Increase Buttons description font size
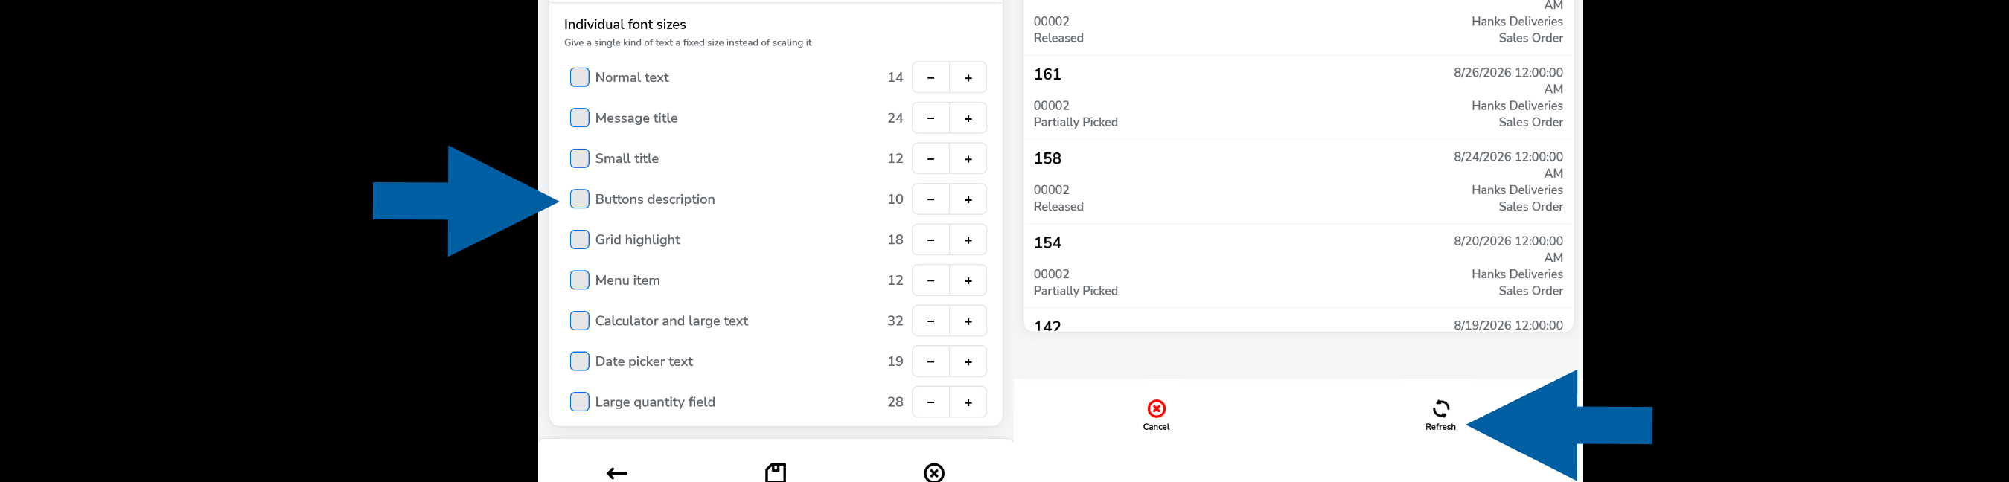 coord(968,199)
